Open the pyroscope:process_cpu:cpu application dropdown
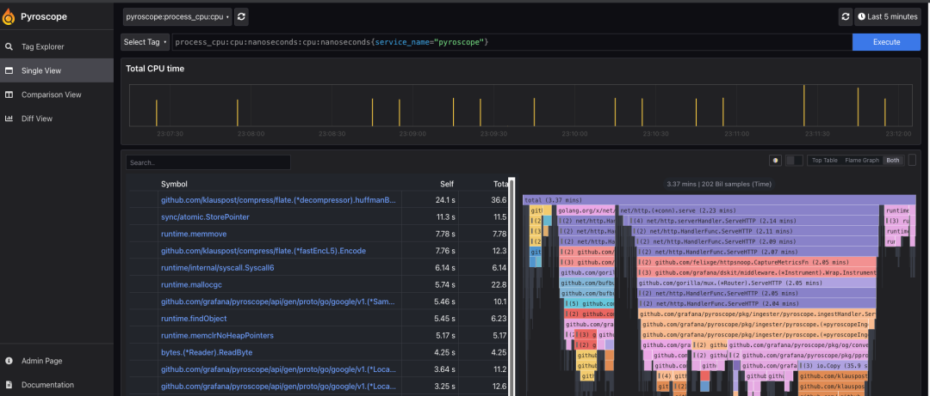The image size is (930, 396). 177,17
